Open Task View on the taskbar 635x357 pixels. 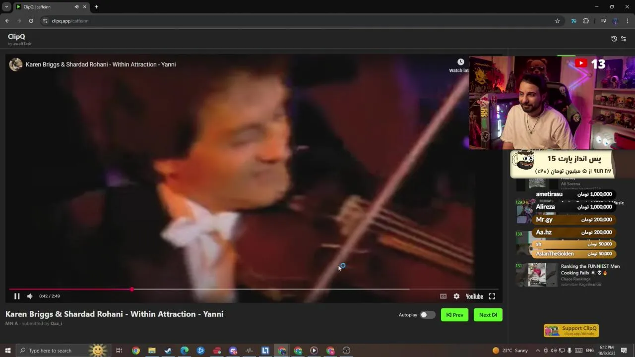(119, 351)
